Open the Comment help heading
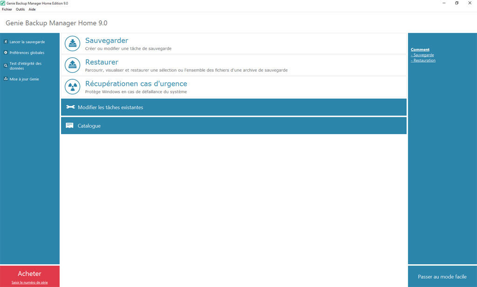The height and width of the screenshot is (287, 477). click(420, 49)
